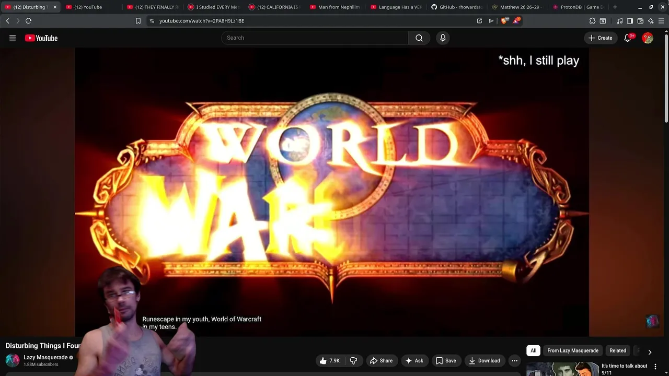This screenshot has height=376, width=669.
Task: Save video to a playlist
Action: 446,360
